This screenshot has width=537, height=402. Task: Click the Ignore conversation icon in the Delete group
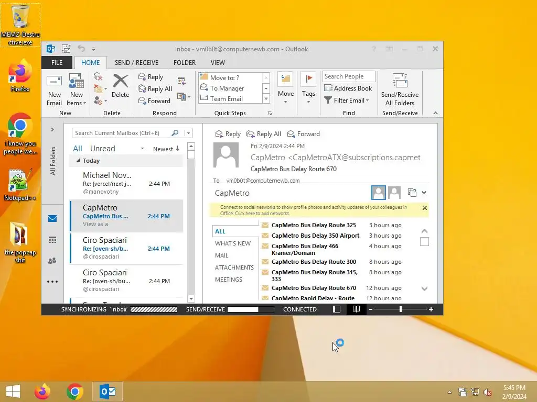point(98,76)
